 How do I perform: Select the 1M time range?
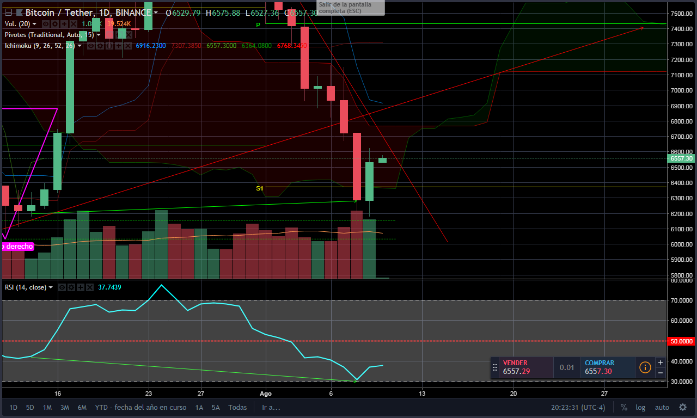pos(47,407)
